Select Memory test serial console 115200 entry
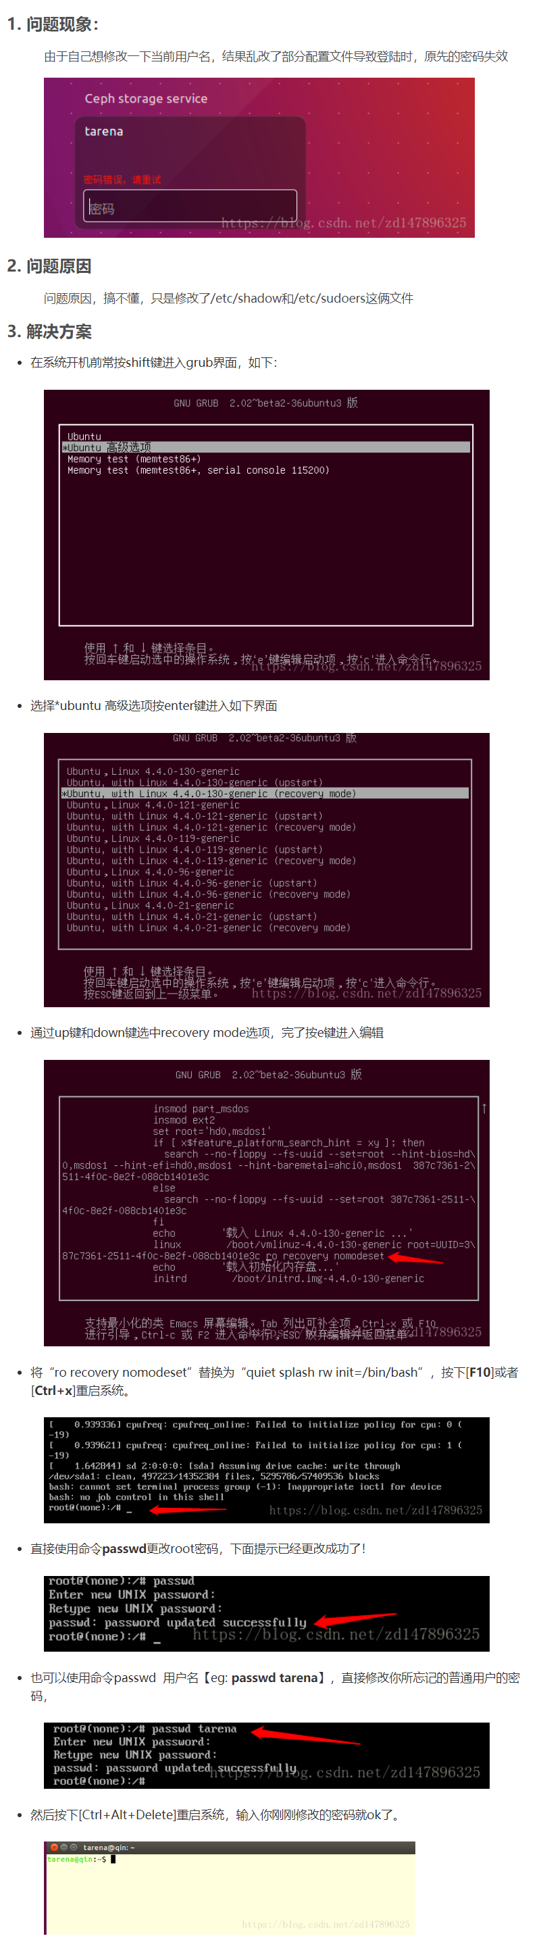This screenshot has height=1957, width=541. point(197,470)
